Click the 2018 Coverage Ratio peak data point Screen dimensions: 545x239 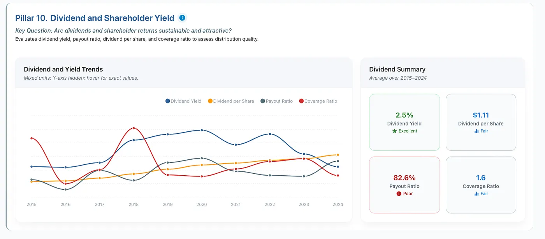pyautogui.click(x=134, y=128)
